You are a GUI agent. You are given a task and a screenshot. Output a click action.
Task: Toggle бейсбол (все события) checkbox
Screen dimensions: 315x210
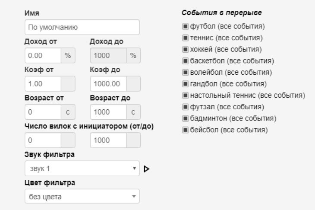click(185, 130)
